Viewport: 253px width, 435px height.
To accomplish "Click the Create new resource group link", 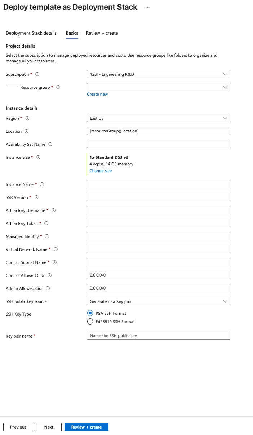I will (x=97, y=94).
